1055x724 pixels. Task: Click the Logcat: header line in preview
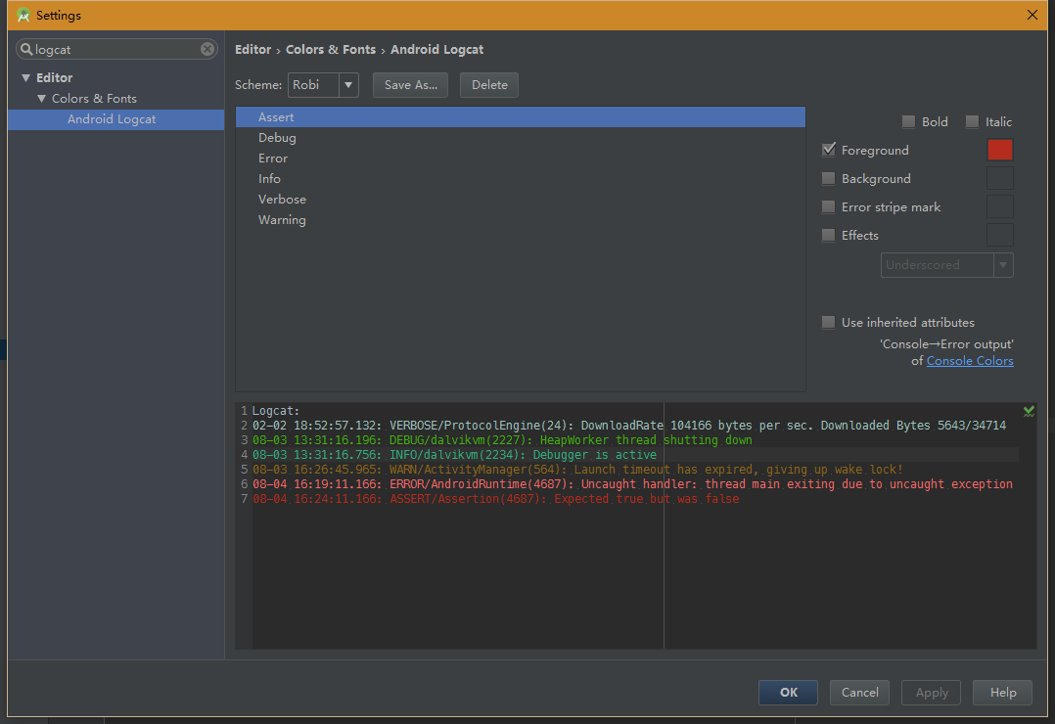click(x=276, y=411)
